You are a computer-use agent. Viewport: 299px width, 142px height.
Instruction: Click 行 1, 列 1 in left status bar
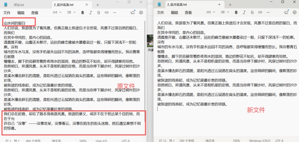[12, 141]
